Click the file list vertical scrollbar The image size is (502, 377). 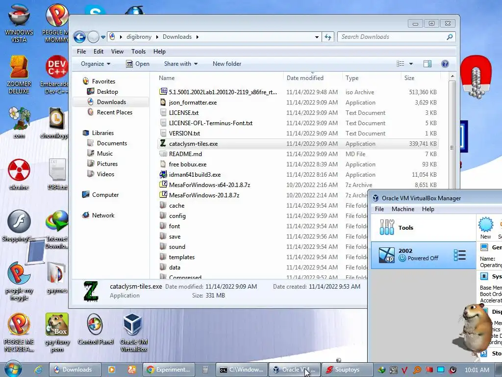tap(452, 147)
